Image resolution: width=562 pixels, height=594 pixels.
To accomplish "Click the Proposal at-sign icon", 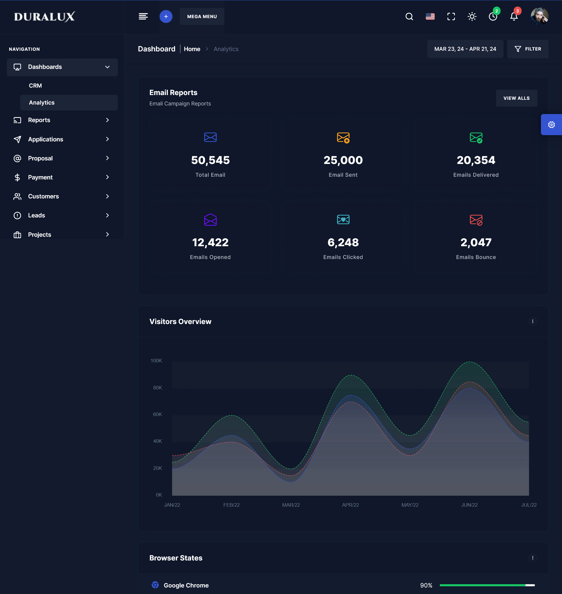I will [x=18, y=158].
